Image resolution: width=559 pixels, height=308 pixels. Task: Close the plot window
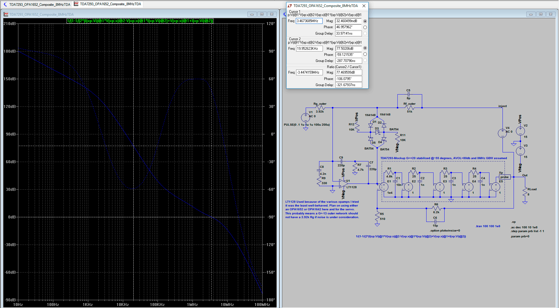point(272,14)
